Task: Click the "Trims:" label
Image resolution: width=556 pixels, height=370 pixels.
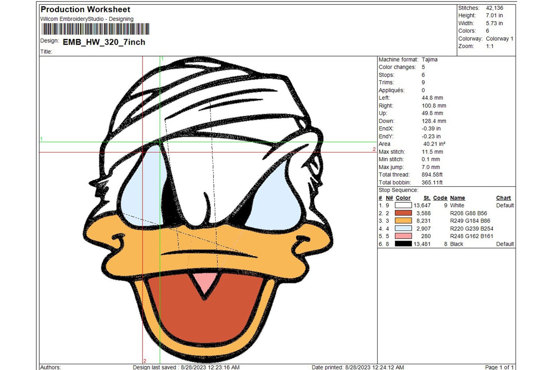Action: [x=386, y=82]
